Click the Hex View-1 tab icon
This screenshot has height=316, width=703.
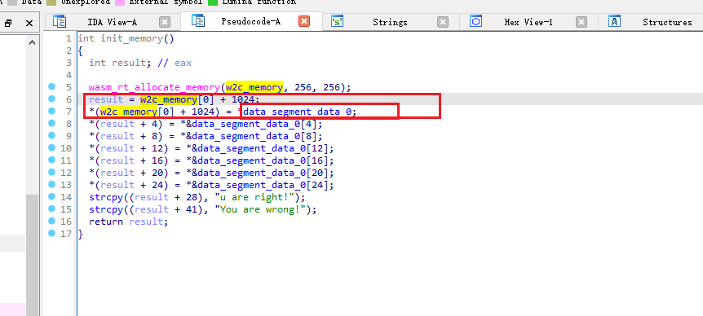click(x=475, y=21)
